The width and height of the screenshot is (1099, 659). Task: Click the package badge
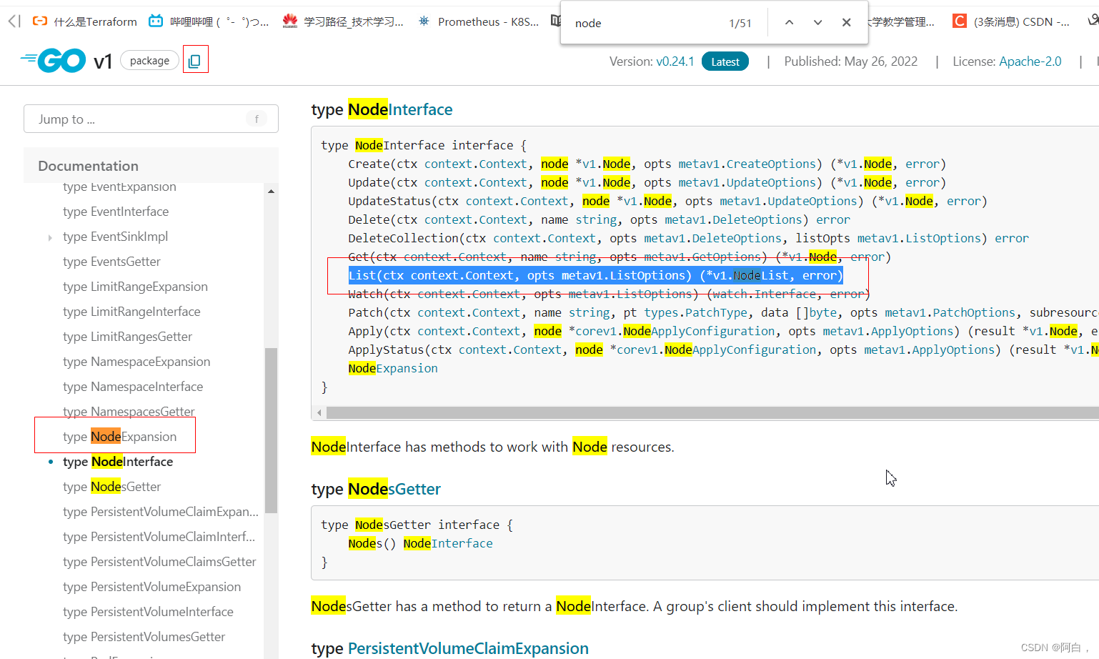click(149, 61)
